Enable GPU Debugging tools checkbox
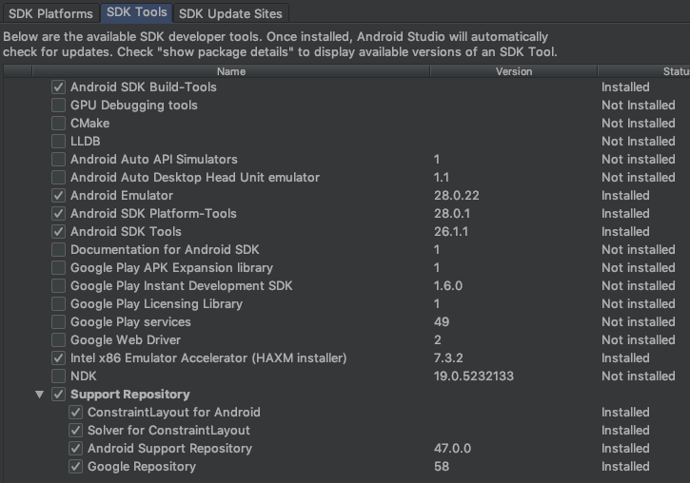Screen dimensions: 690x483 59,106
